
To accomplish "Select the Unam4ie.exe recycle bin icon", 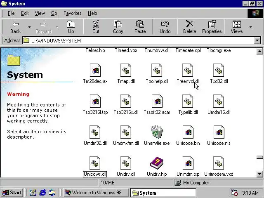I will [x=157, y=132].
